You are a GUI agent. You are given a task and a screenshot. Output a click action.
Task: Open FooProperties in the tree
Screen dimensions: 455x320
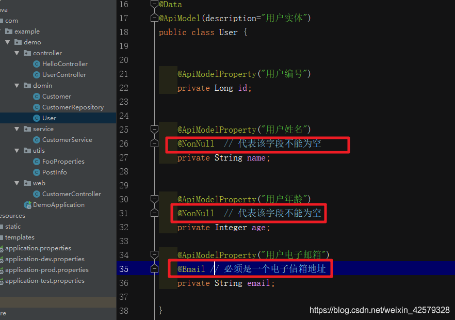[63, 162]
